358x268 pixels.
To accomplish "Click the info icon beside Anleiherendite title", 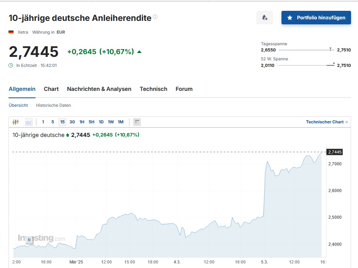I will [x=155, y=17].
